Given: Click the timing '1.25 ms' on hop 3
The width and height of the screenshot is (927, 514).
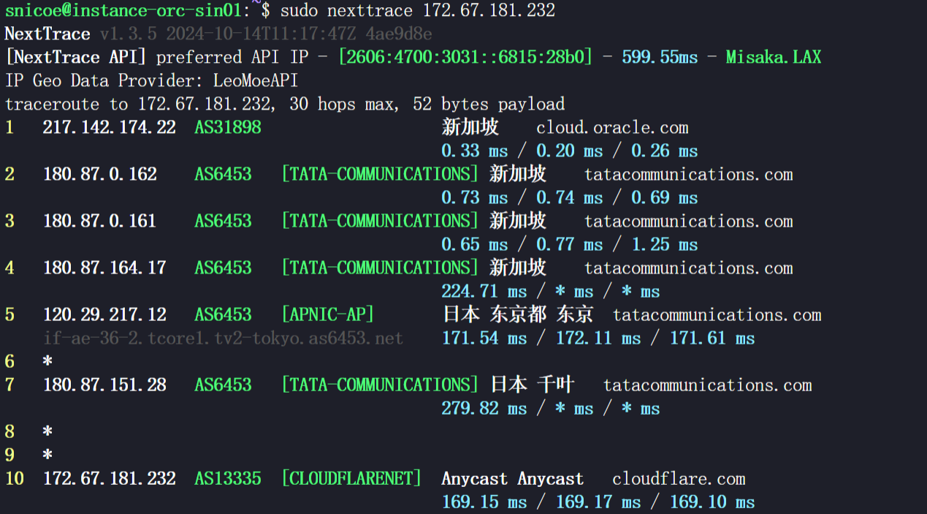Looking at the screenshot, I should click(x=665, y=244).
